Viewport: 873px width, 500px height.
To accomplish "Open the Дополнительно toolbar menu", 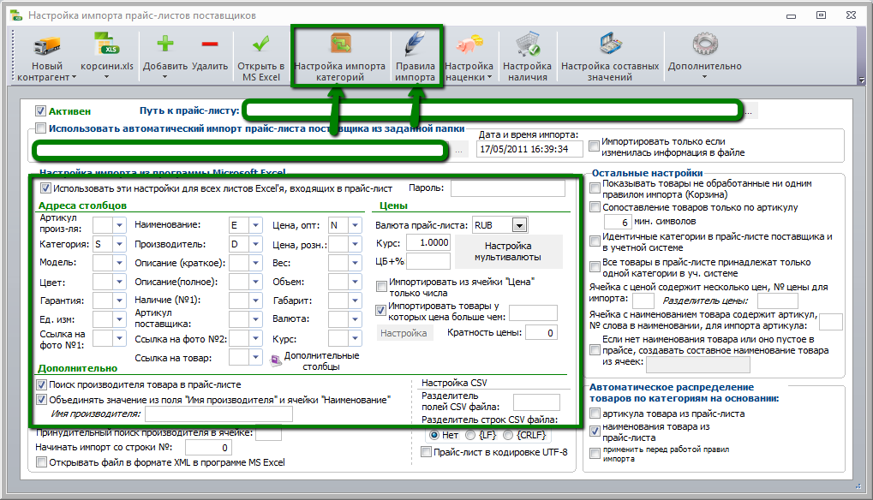I will (705, 56).
